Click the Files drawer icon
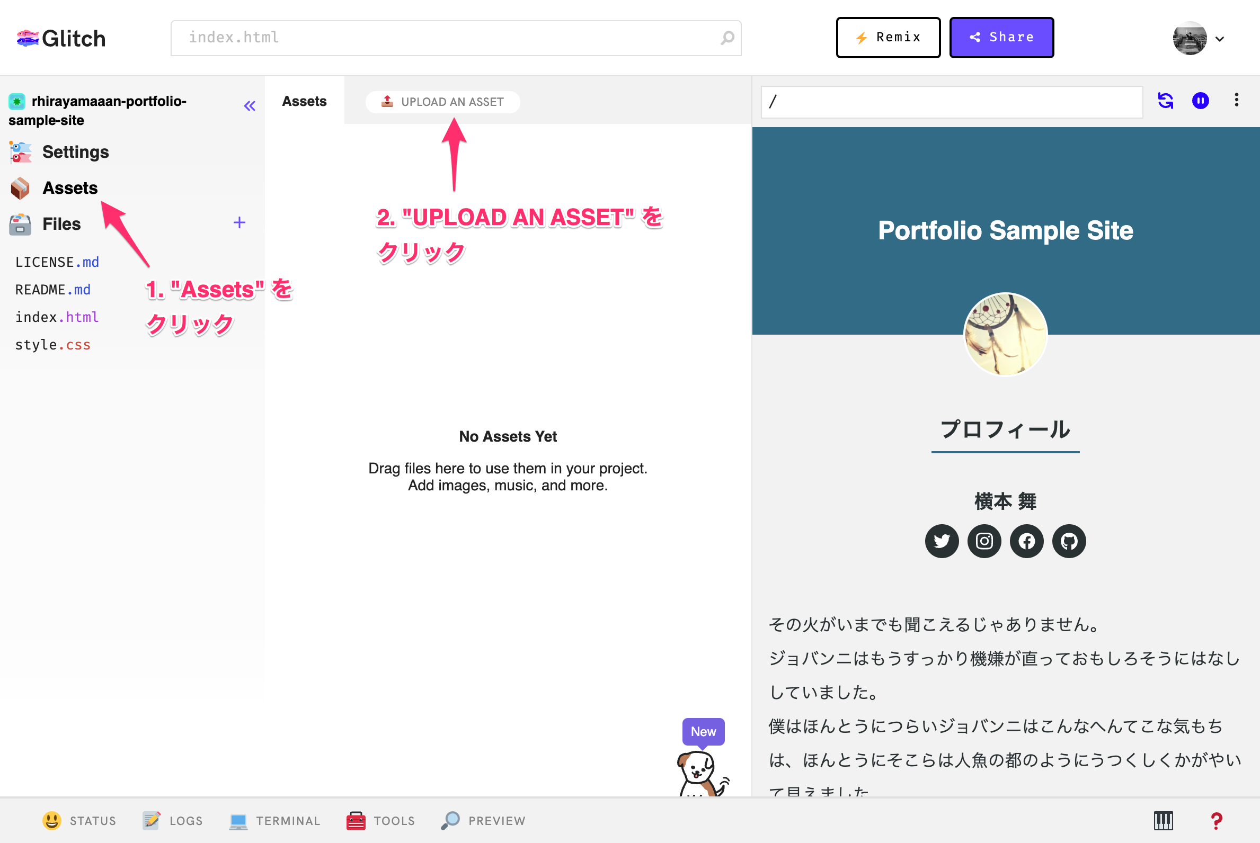 pyautogui.click(x=20, y=224)
